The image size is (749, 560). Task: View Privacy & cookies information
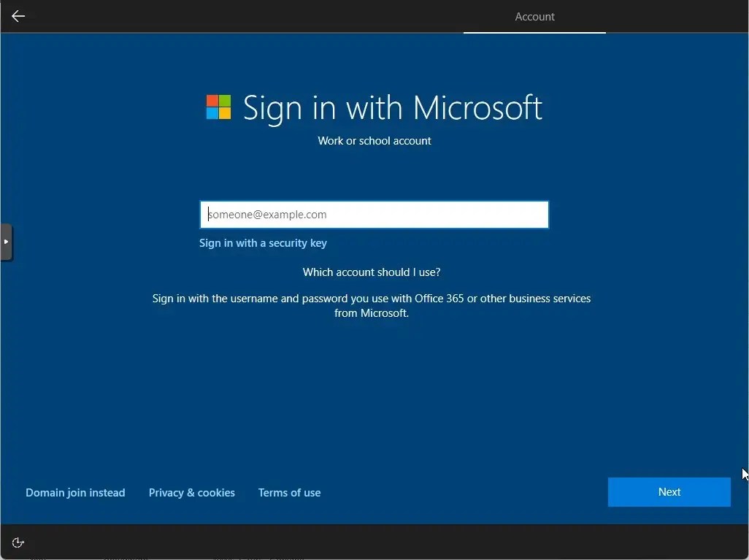pyautogui.click(x=191, y=492)
